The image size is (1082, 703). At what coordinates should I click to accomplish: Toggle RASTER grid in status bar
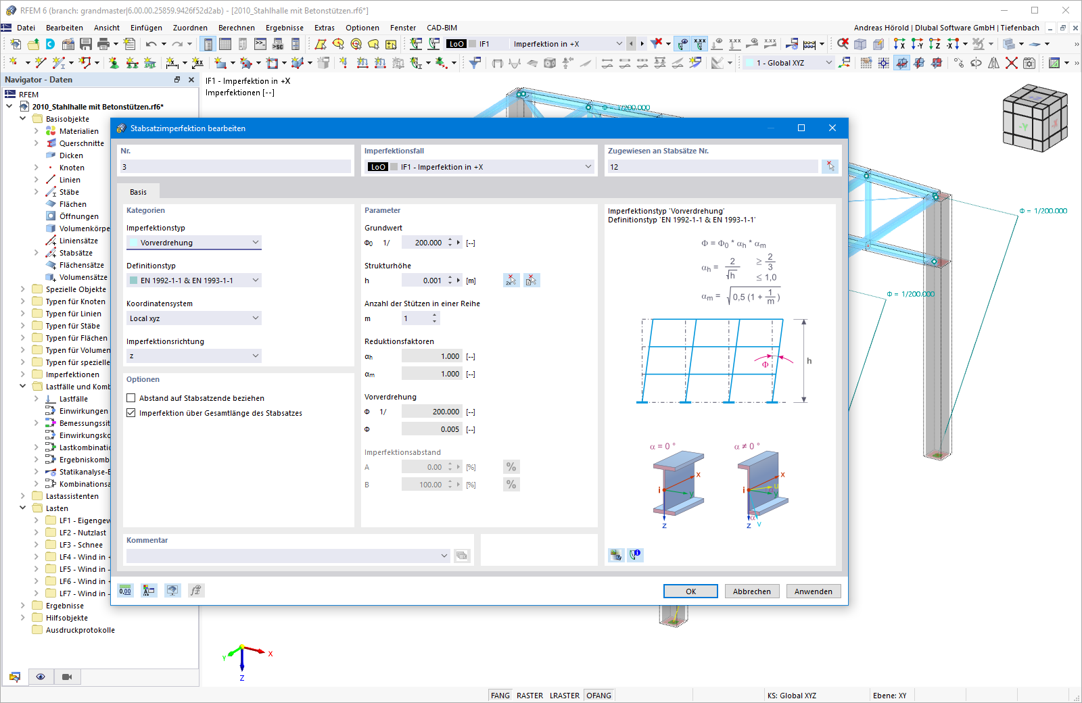[x=530, y=696]
